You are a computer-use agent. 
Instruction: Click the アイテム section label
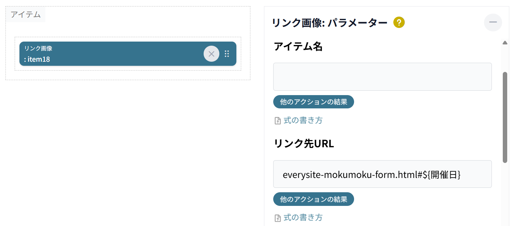26,15
